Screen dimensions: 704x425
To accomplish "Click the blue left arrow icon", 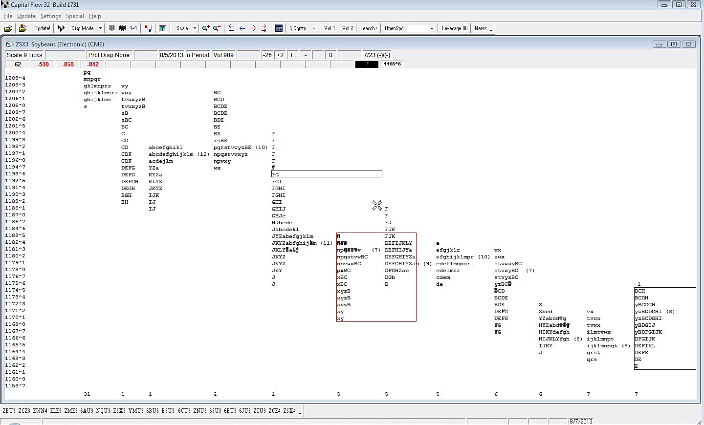I will point(242,28).
